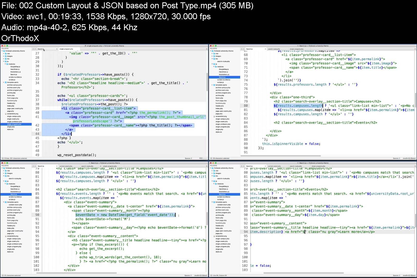The height and width of the screenshot is (278, 417).
Task: Click back navigation arrow in top-right frame
Action: pyautogui.click(x=242, y=49)
